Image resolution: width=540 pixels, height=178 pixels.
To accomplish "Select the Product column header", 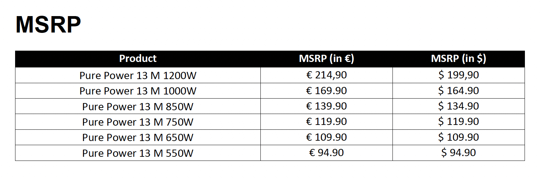I will [138, 59].
